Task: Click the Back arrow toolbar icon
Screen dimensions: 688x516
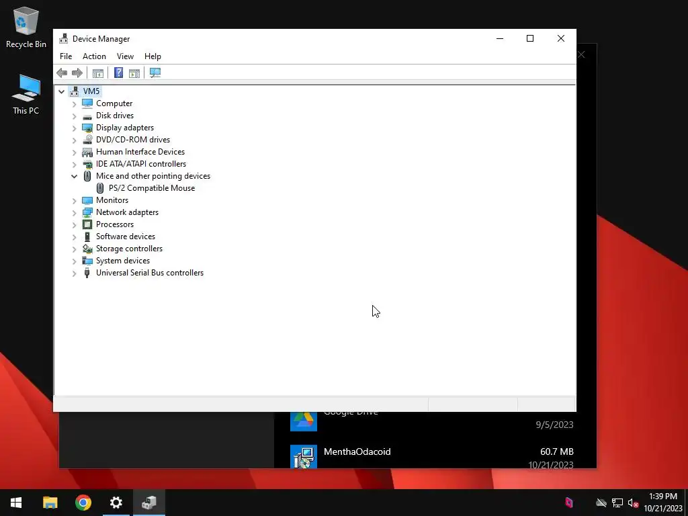Action: tap(62, 73)
